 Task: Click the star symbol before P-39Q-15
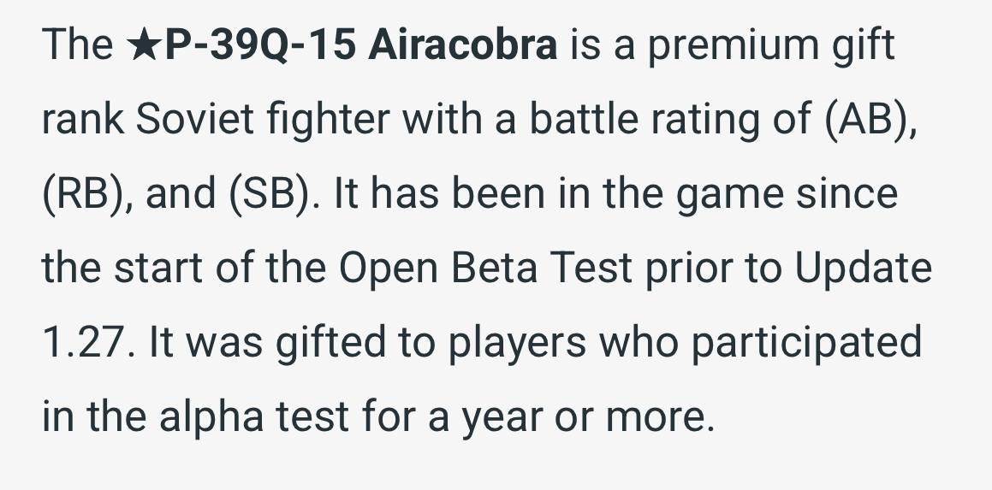pyautogui.click(x=140, y=45)
